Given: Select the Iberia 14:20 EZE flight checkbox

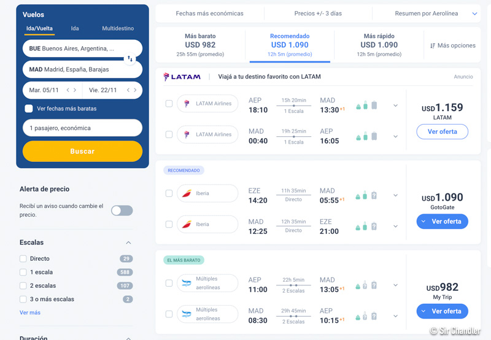Looking at the screenshot, I should [169, 193].
